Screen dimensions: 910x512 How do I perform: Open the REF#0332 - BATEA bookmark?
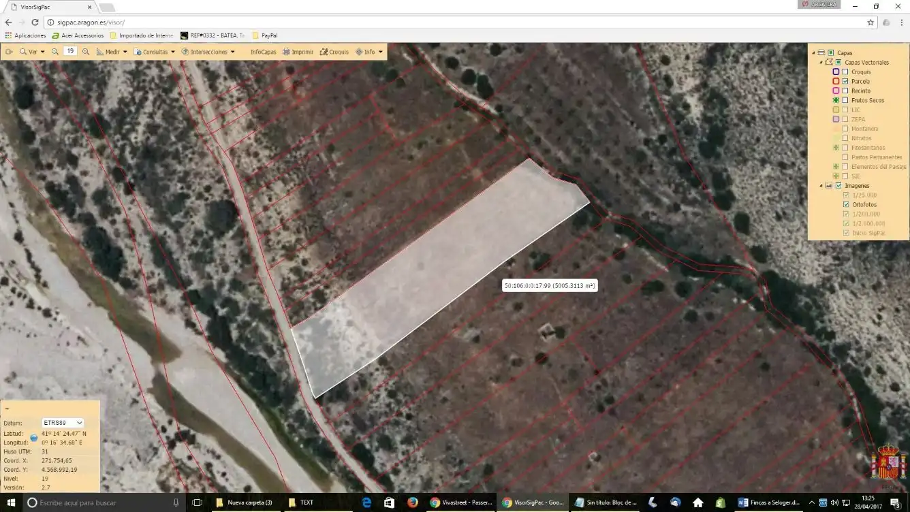[x=213, y=35]
